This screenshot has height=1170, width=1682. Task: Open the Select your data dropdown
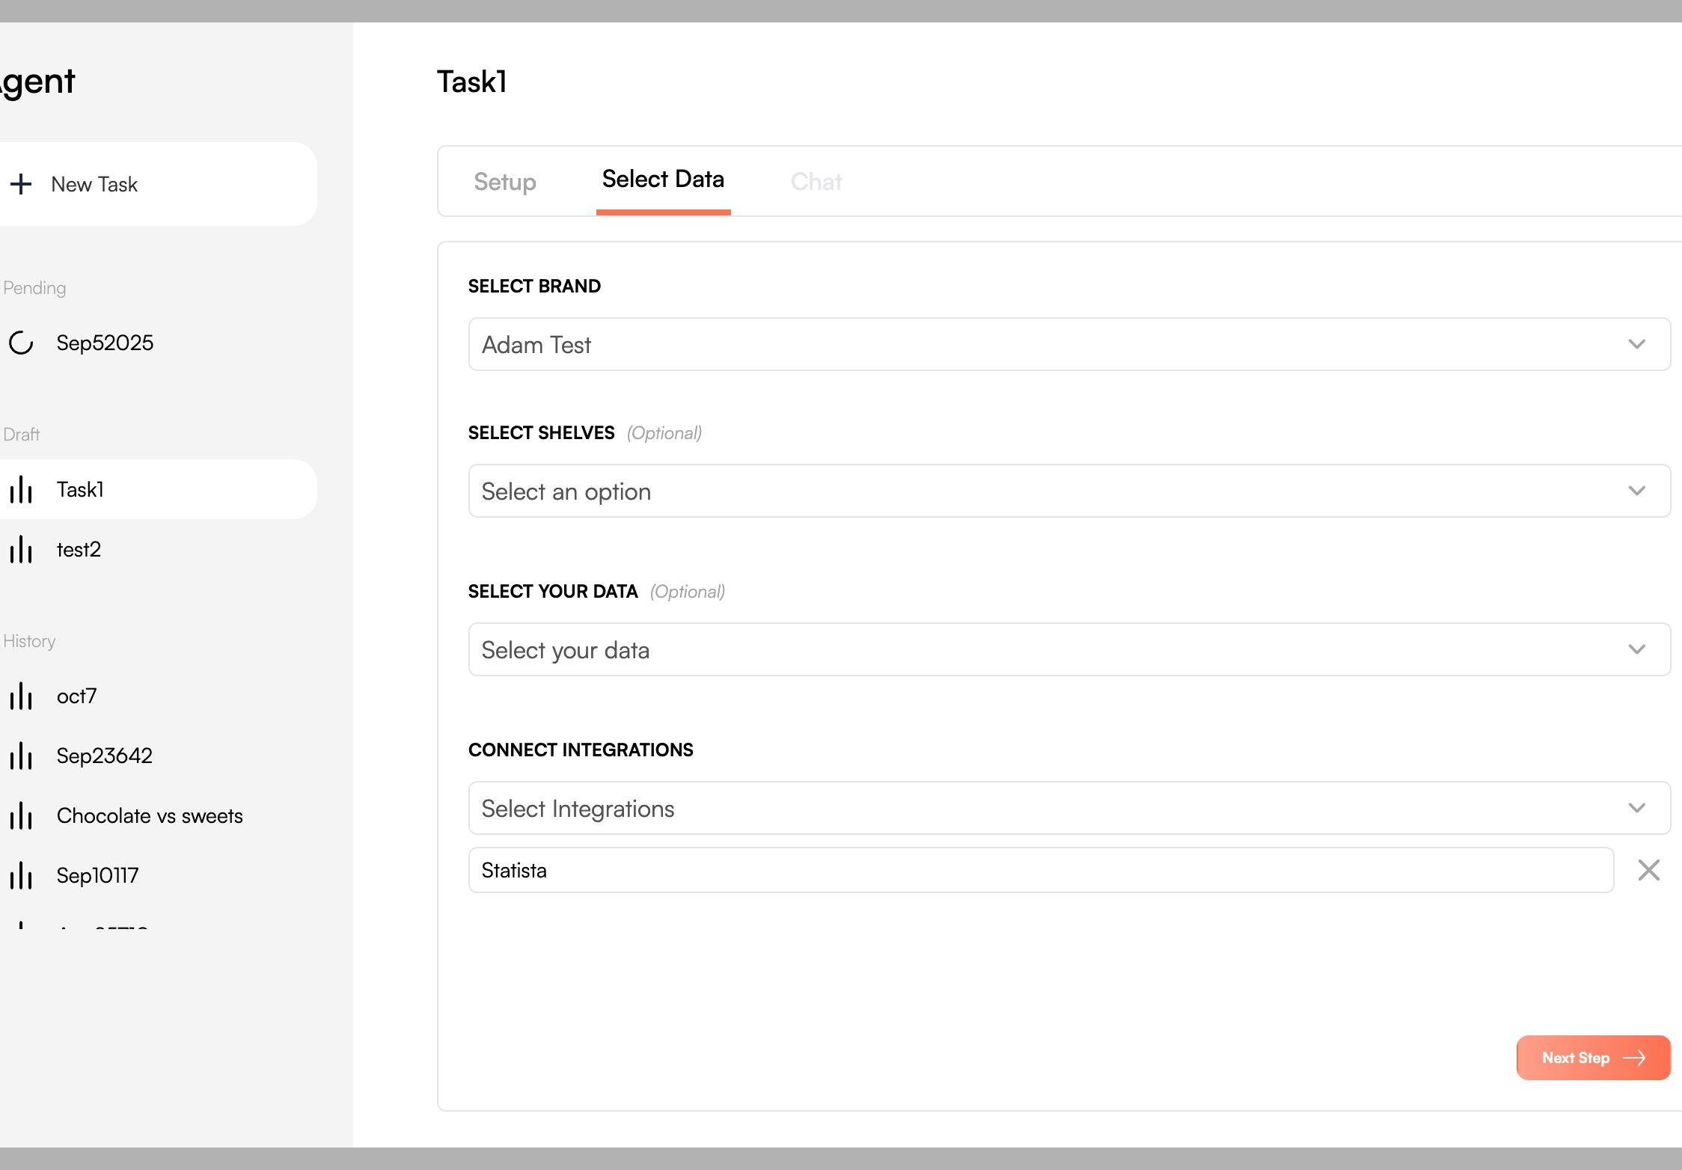tap(1068, 649)
